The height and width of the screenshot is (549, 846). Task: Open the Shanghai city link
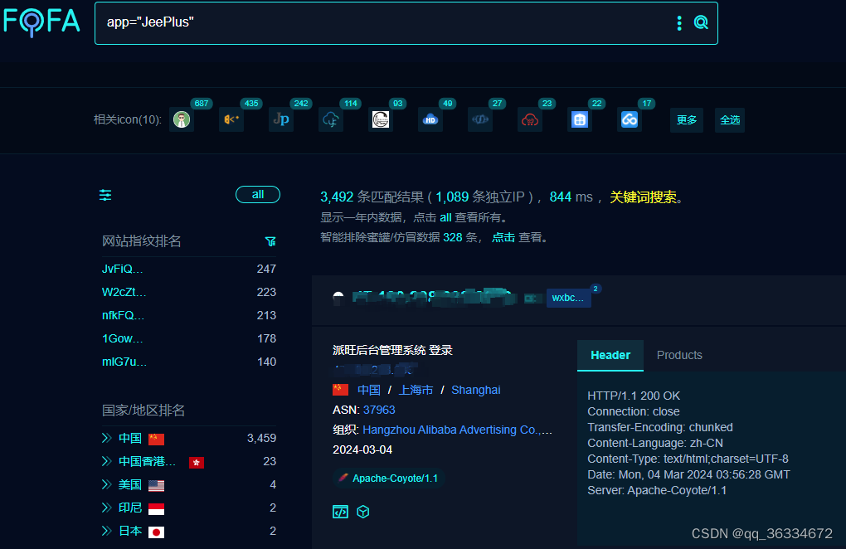coord(476,390)
